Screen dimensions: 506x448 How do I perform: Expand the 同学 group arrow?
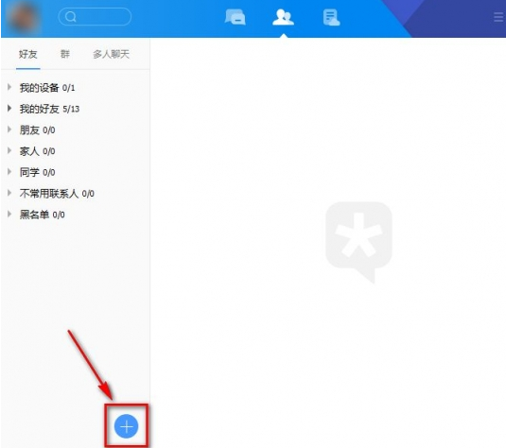click(9, 172)
